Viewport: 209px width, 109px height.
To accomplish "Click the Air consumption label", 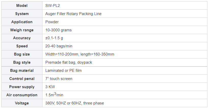I will [x=22, y=95].
